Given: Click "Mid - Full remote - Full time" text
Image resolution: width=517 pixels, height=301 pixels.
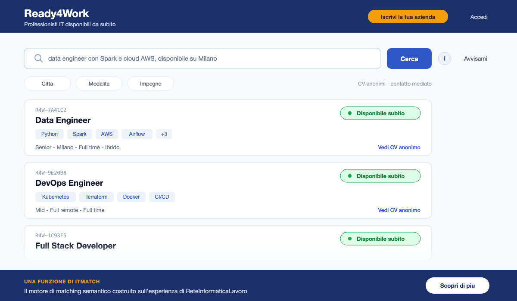Looking at the screenshot, I should 70,210.
